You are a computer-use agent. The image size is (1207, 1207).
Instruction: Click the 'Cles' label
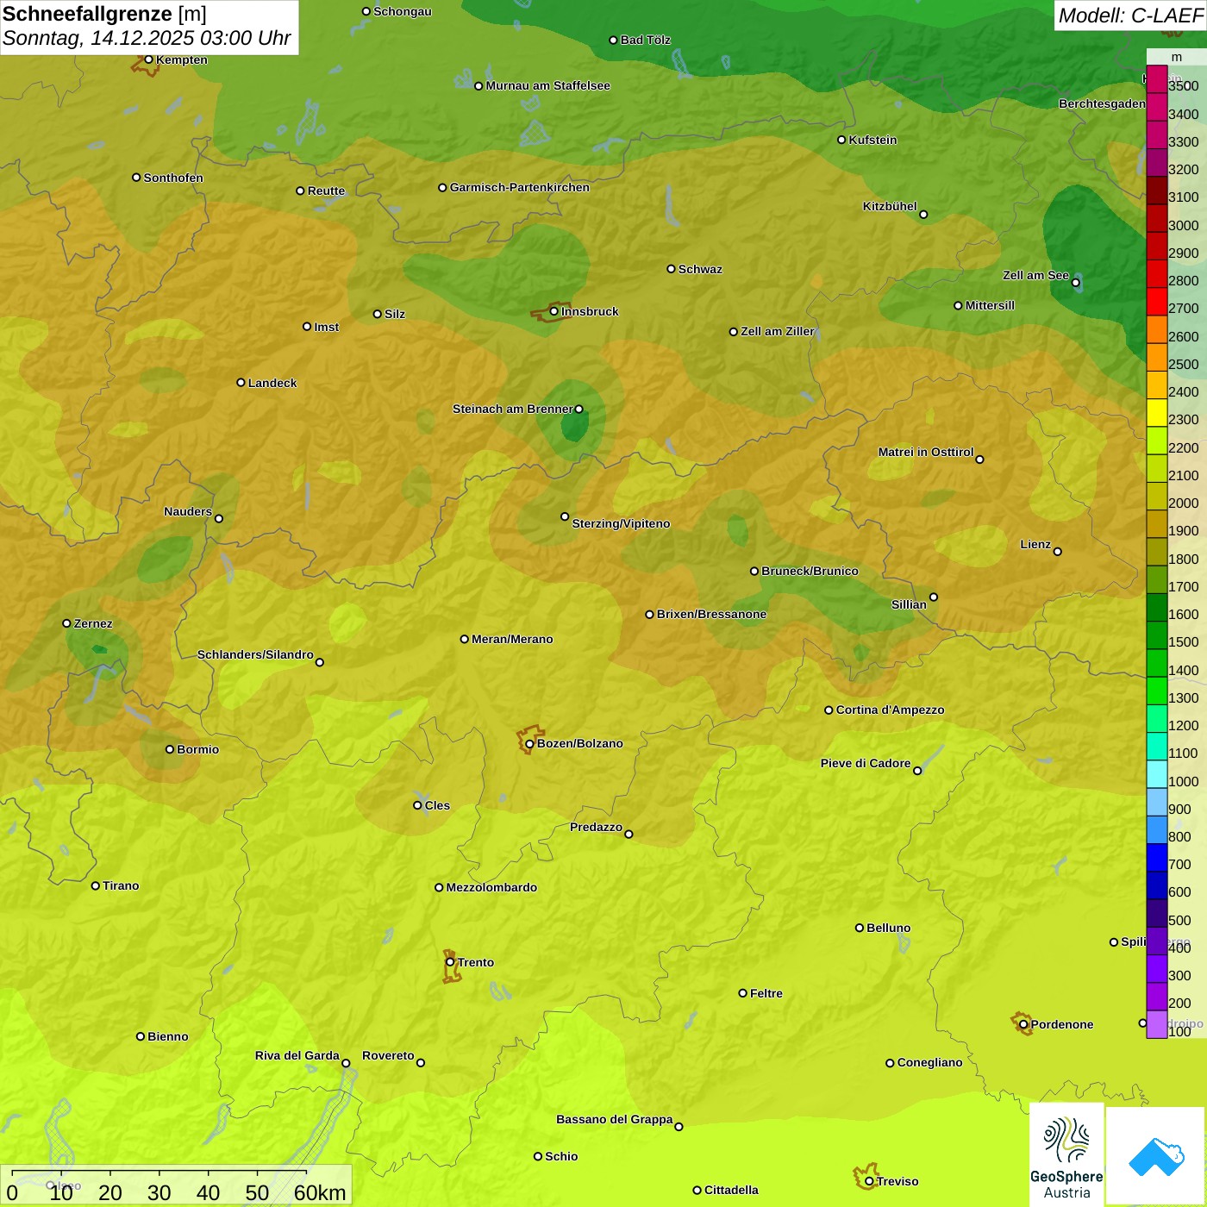tap(437, 805)
